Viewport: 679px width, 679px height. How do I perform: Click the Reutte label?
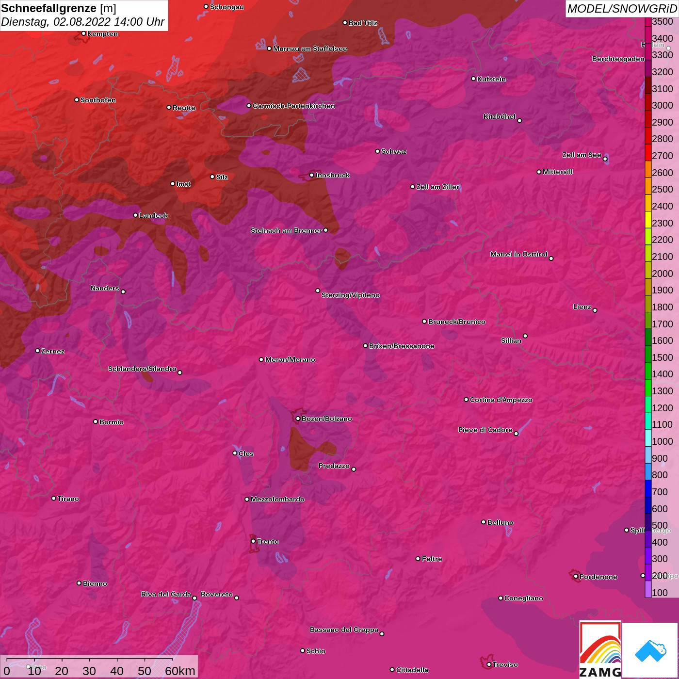pos(184,108)
